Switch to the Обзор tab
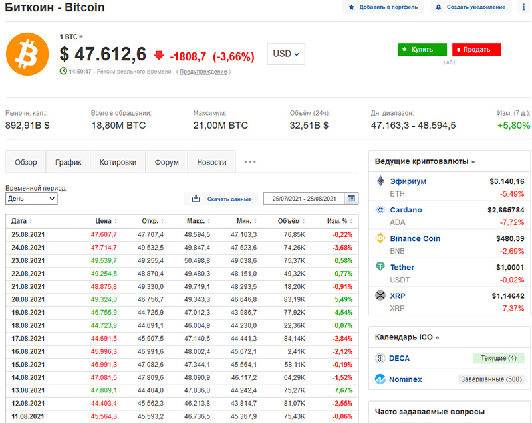The height and width of the screenshot is (423, 532). click(x=25, y=162)
